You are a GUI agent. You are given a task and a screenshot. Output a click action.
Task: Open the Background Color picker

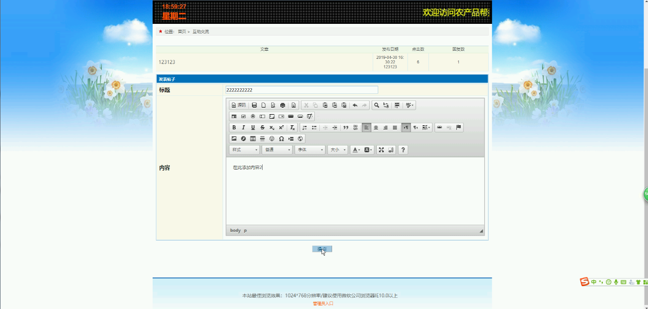(369, 150)
